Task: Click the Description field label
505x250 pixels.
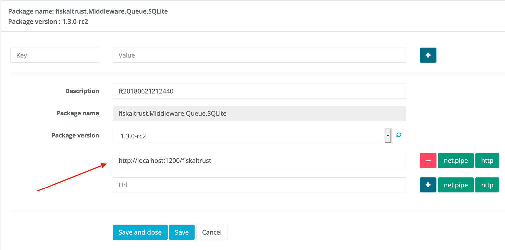Action: pyautogui.click(x=82, y=91)
